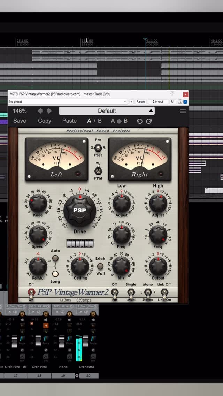
Task: Copy A to B with the arrow button
Action: pyautogui.click(x=119, y=121)
